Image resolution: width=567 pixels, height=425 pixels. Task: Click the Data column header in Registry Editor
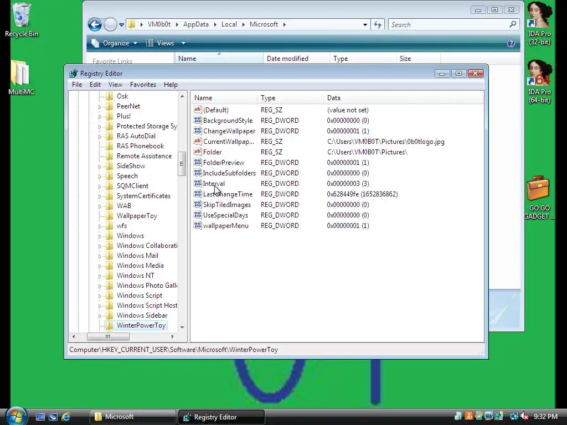(403, 98)
